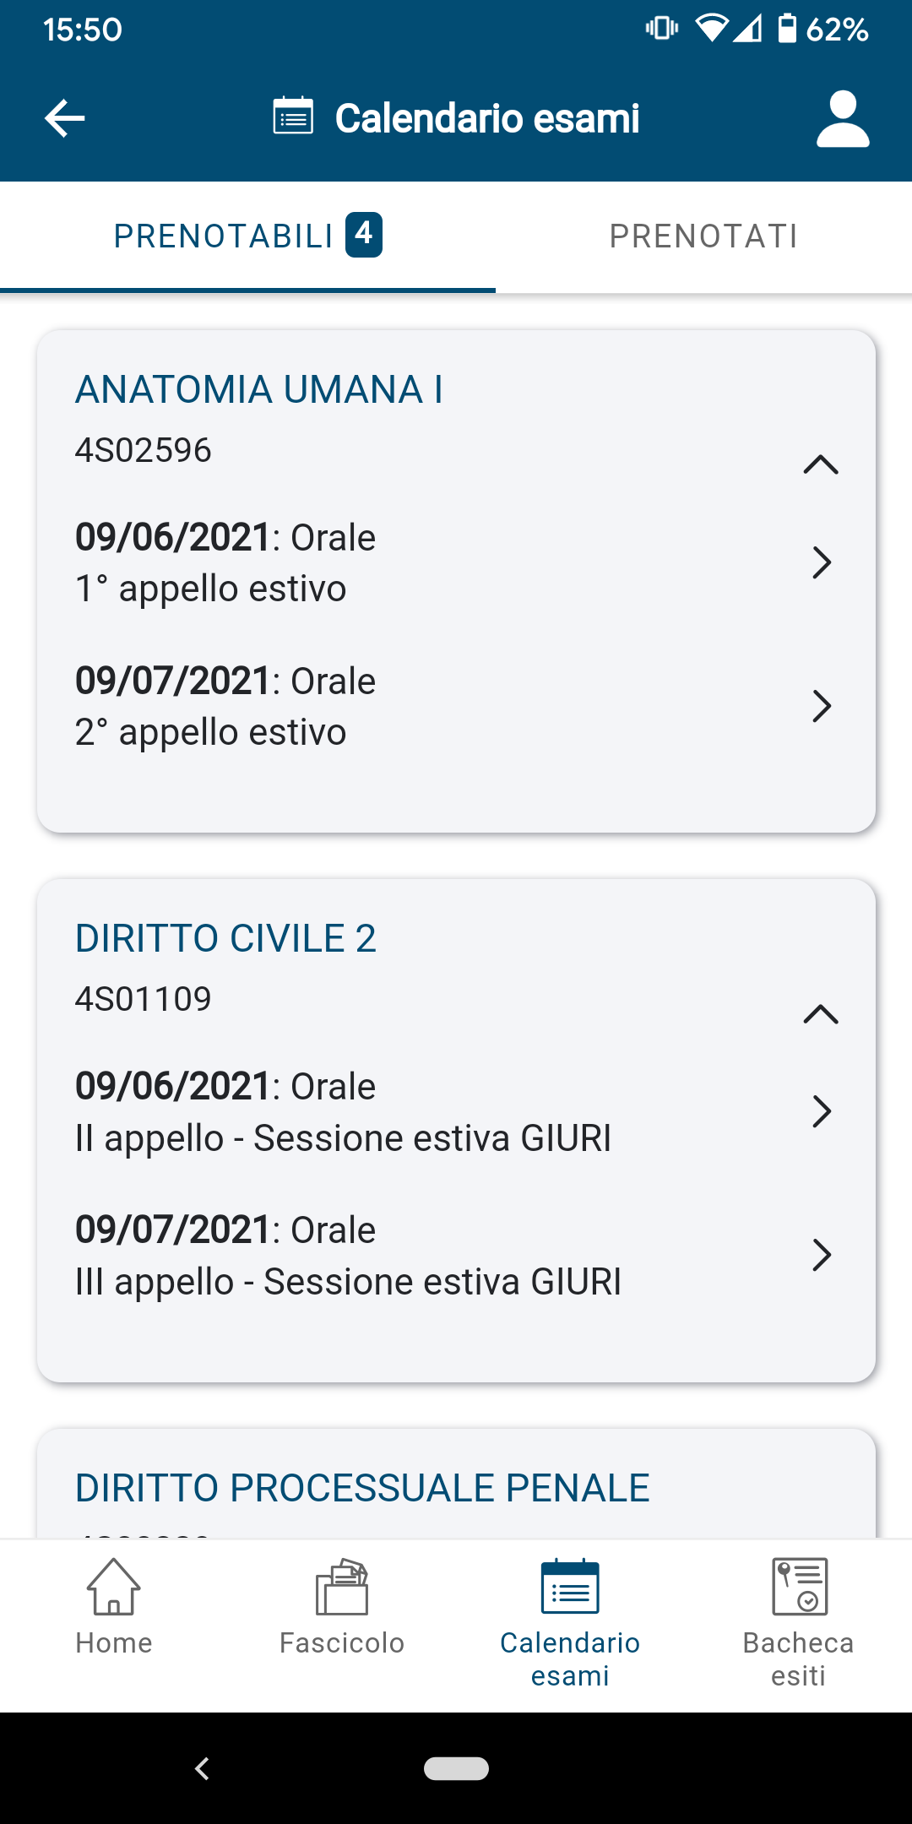
Task: Open Bacheca esiti from bottom bar
Action: tap(798, 1623)
